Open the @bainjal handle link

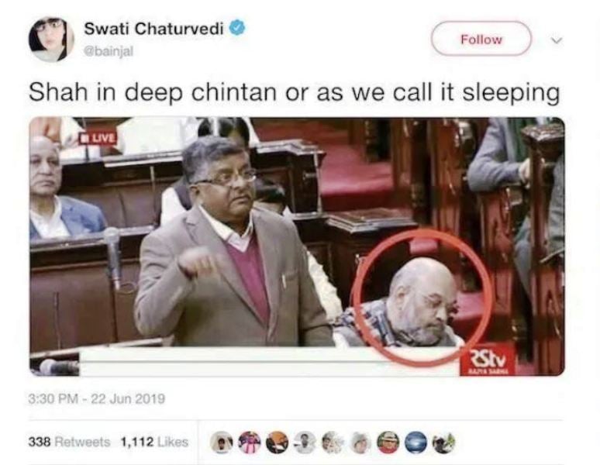[x=109, y=51]
